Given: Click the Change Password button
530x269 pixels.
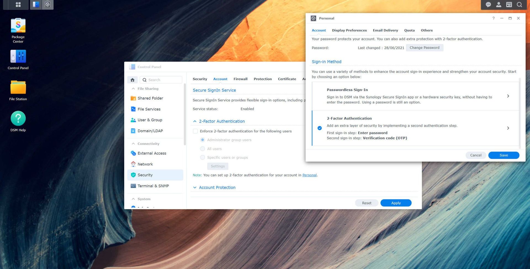Looking at the screenshot, I should (424, 47).
